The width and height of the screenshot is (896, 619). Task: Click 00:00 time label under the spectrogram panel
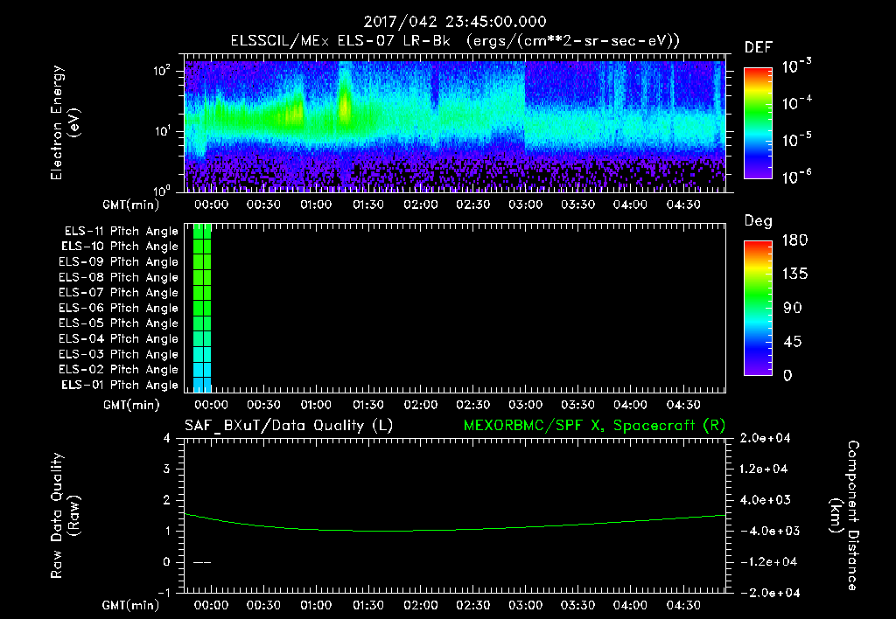212,205
